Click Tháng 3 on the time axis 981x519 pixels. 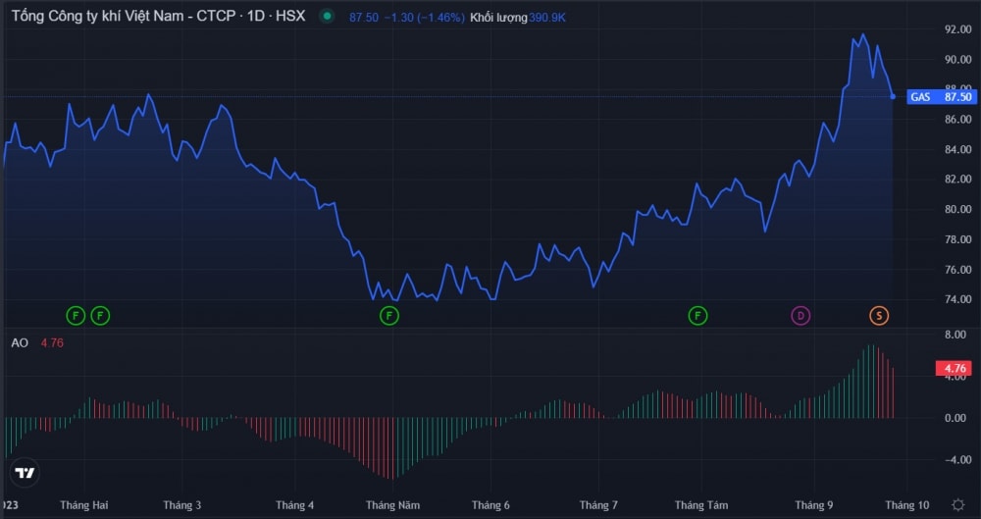[x=182, y=504]
